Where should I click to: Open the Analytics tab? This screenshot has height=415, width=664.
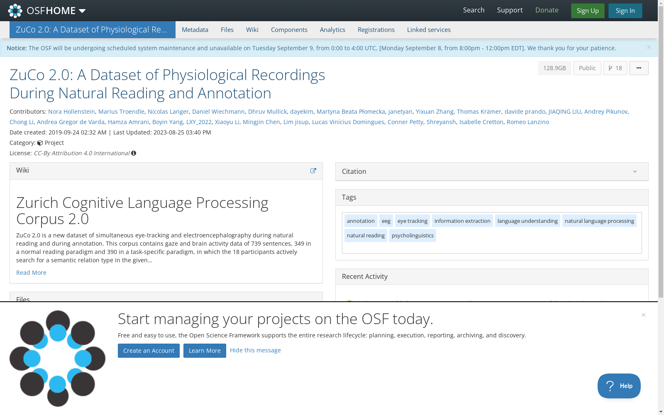[x=332, y=29]
